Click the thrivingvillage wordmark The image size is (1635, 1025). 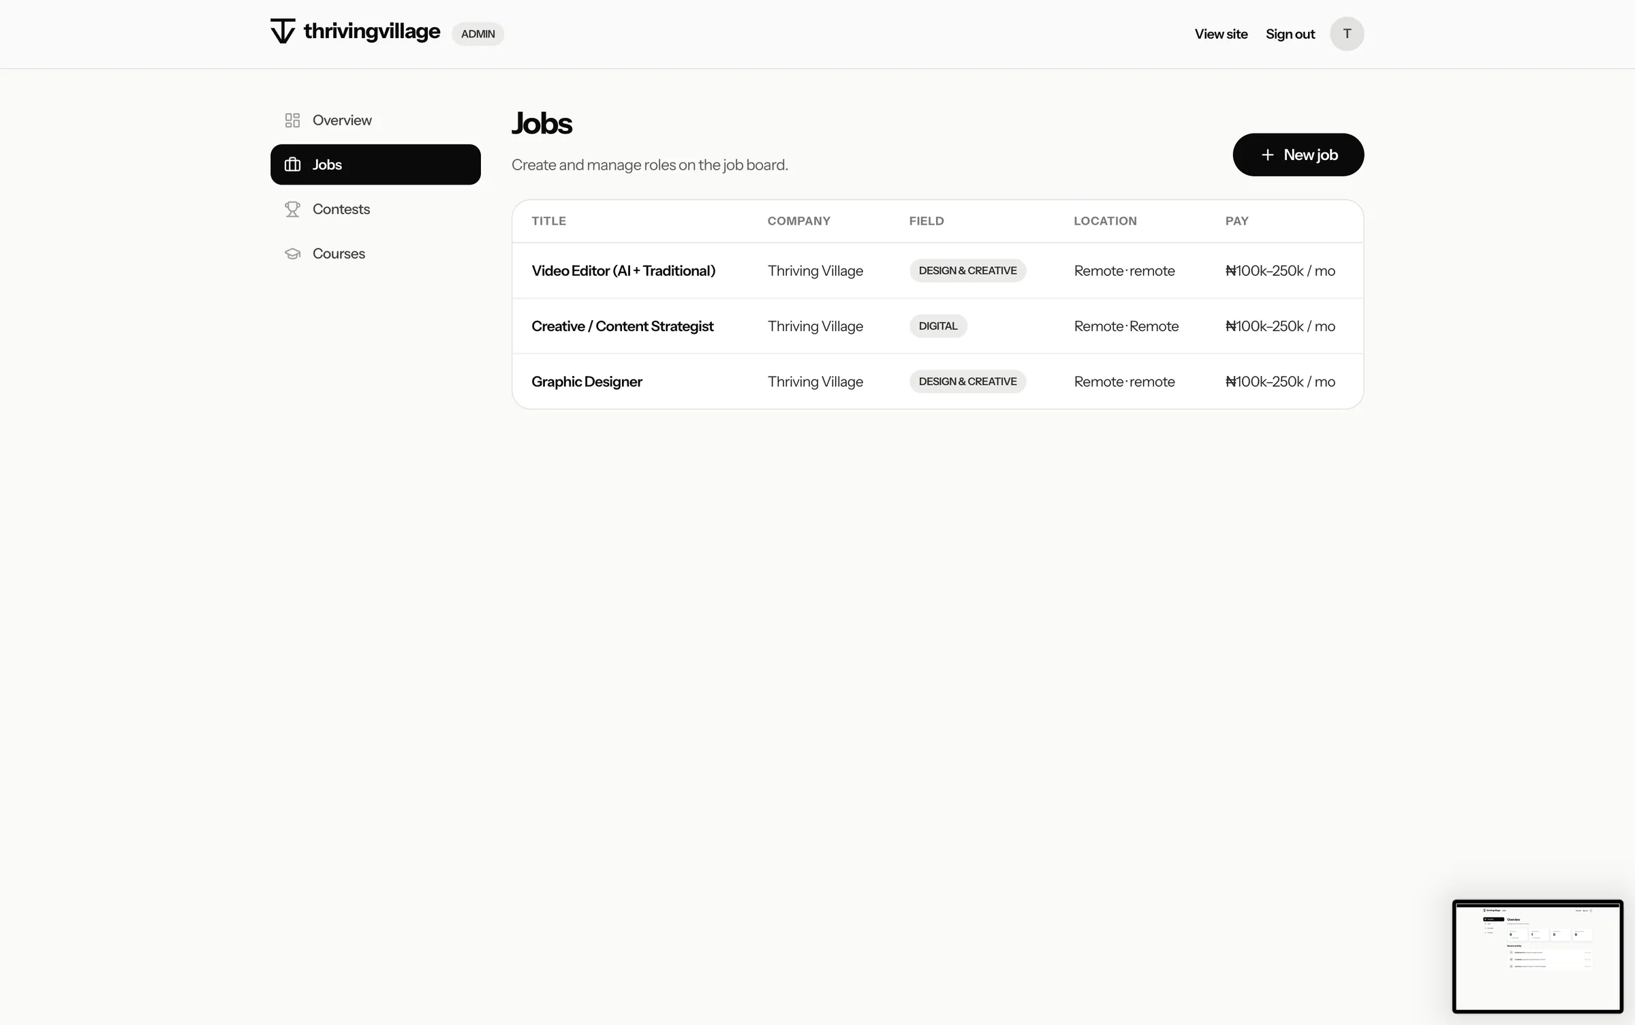tap(372, 31)
